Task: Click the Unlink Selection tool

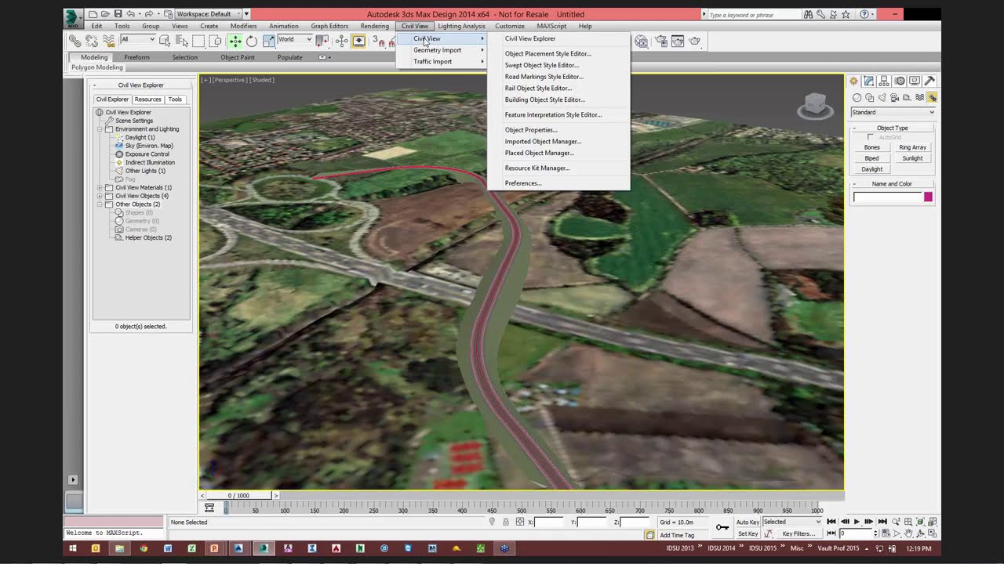Action: [x=92, y=41]
